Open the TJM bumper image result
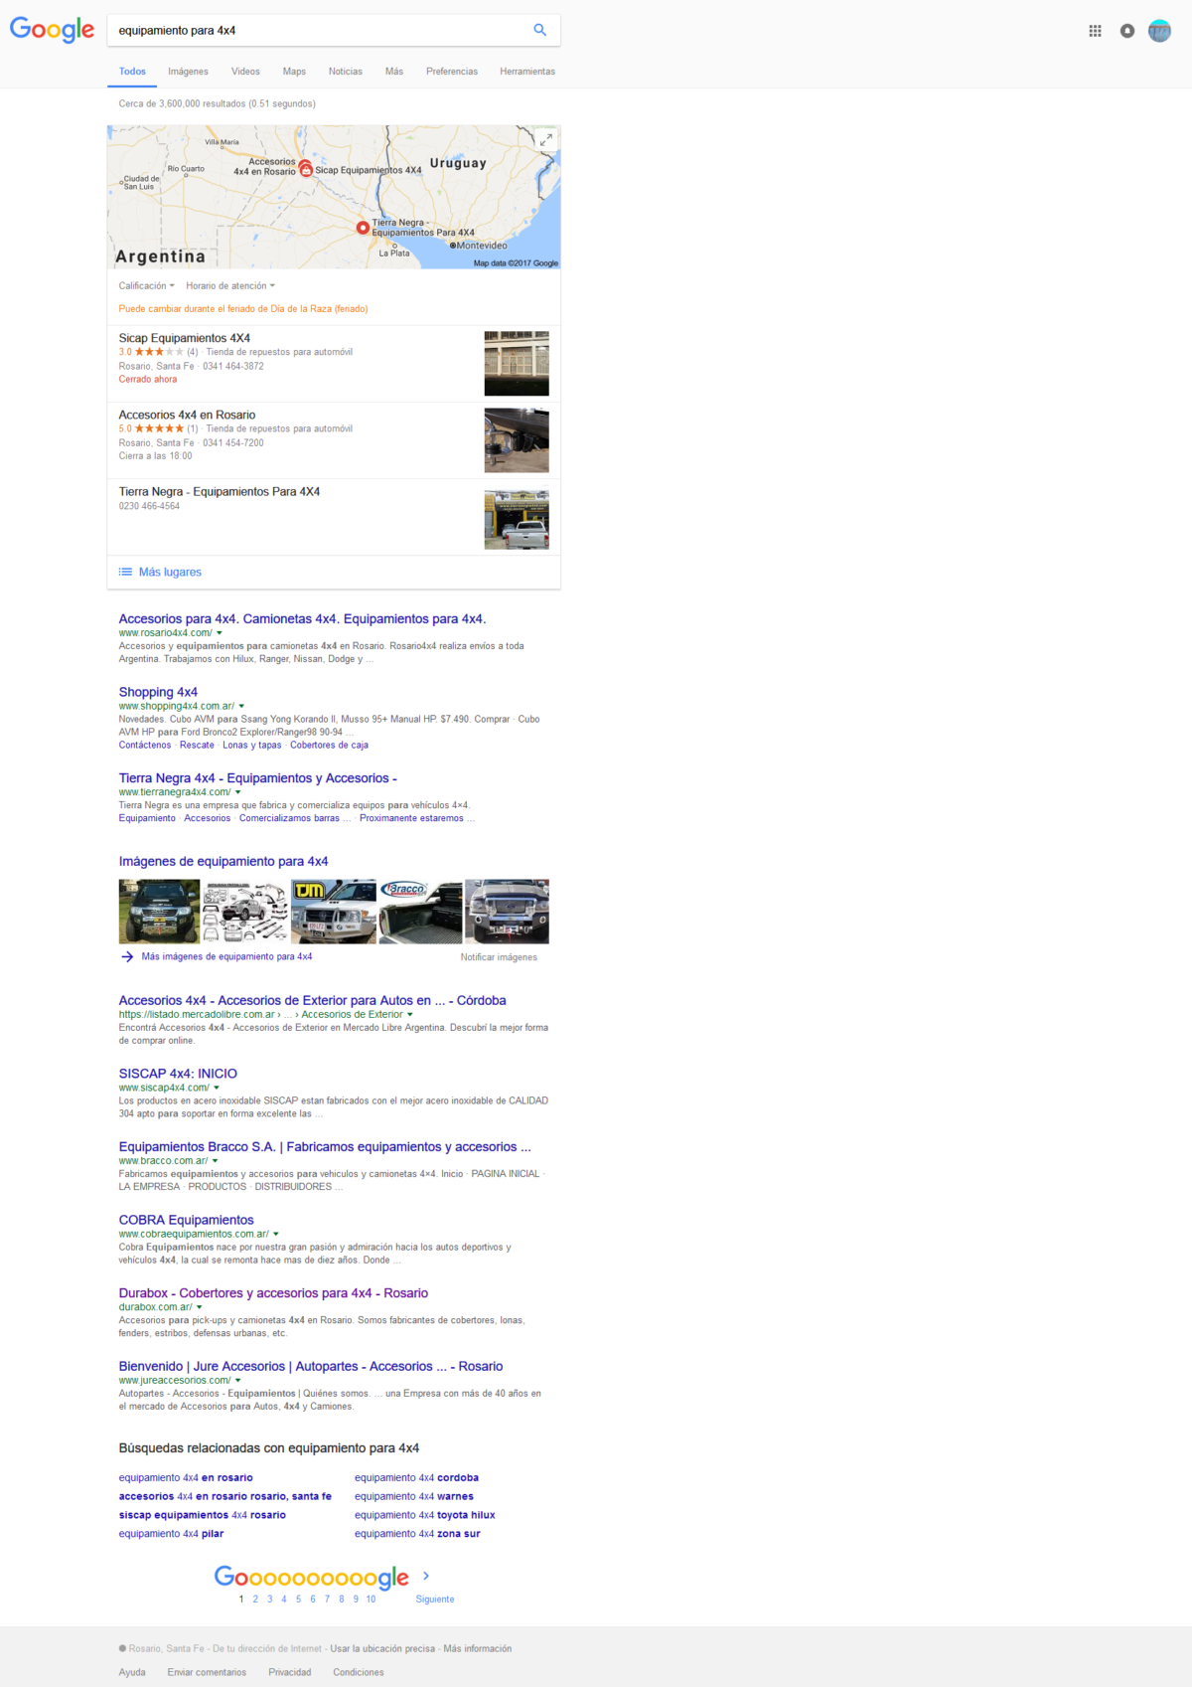This screenshot has width=1192, height=1687. click(334, 912)
